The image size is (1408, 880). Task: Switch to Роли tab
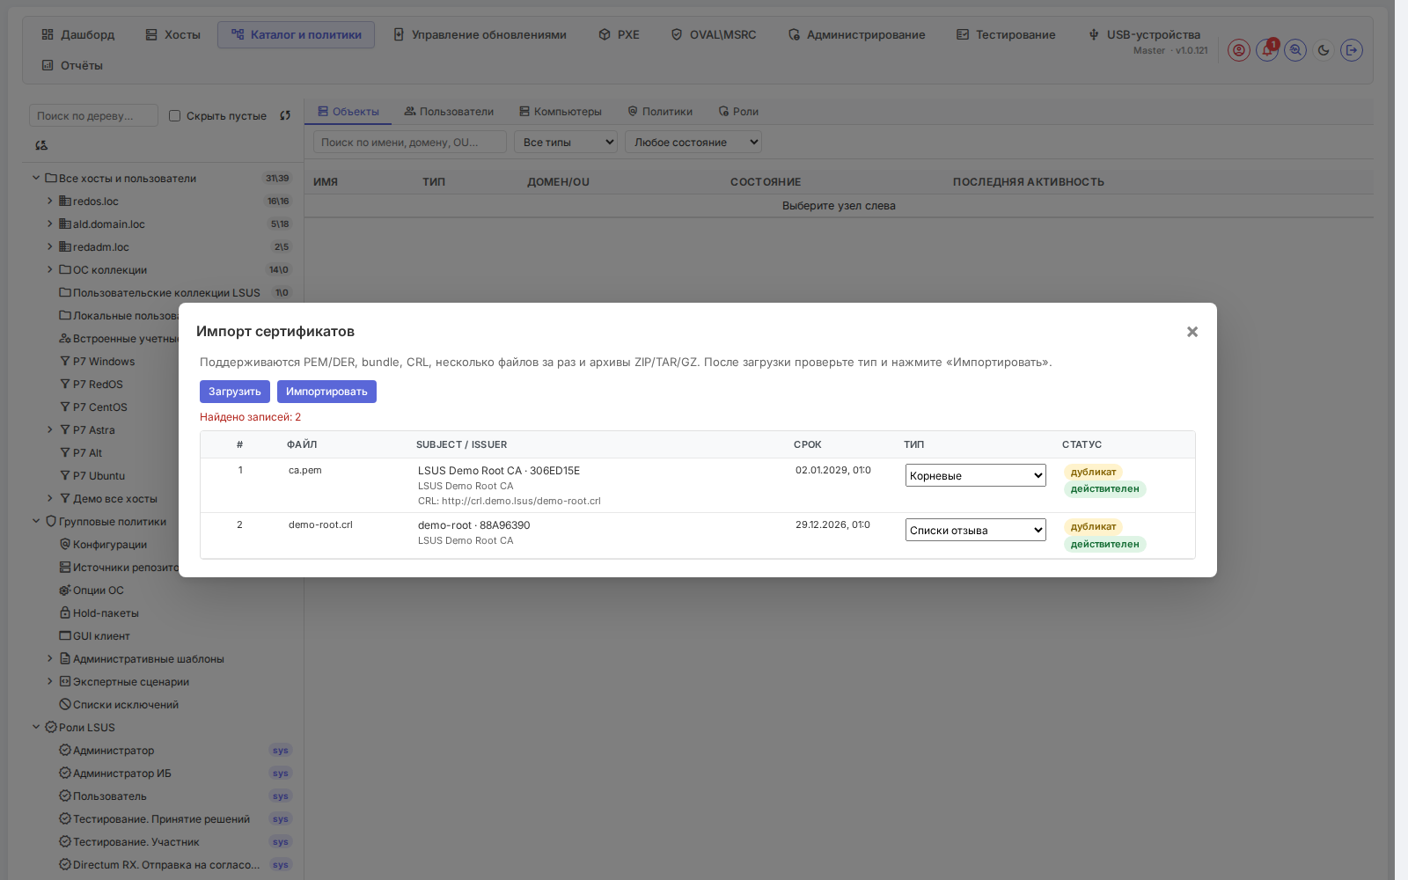pyautogui.click(x=738, y=112)
